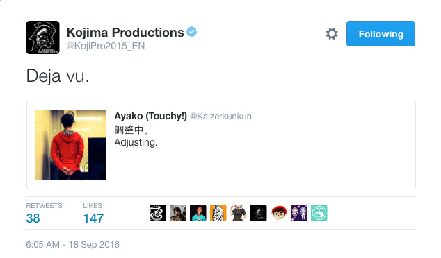Open the @KojiPro2015_EN handle link

(x=106, y=46)
